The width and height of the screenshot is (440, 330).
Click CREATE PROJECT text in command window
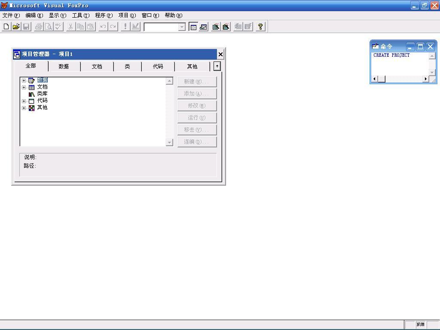point(391,55)
